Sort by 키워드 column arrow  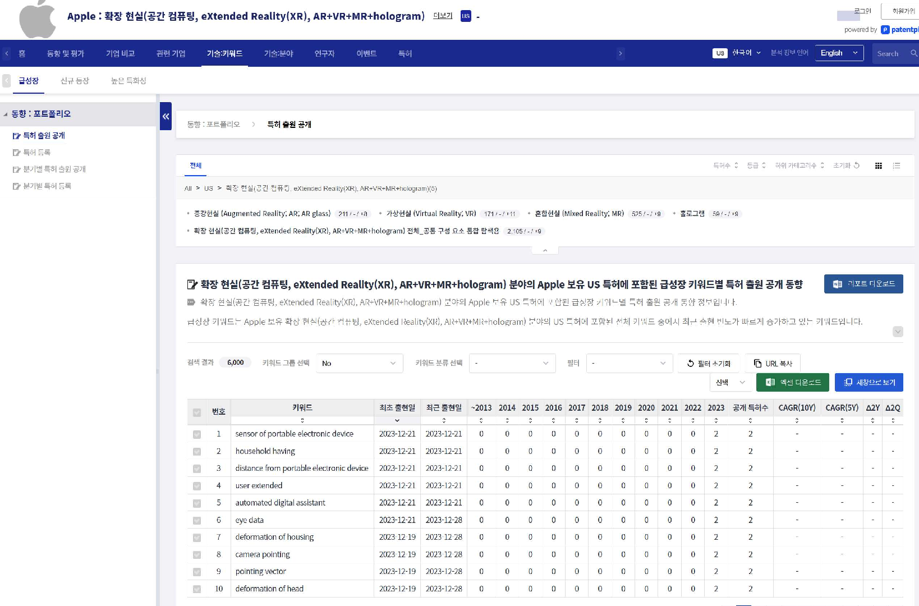(302, 420)
